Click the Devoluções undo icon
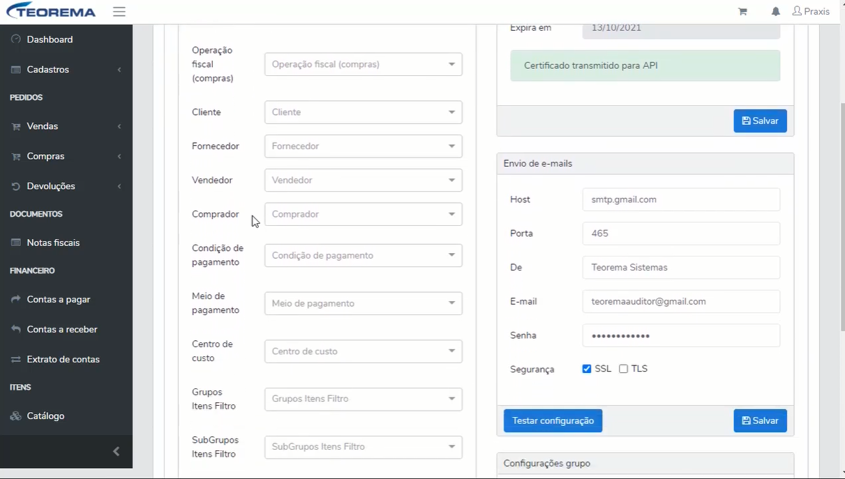Image resolution: width=845 pixels, height=479 pixels. (16, 187)
